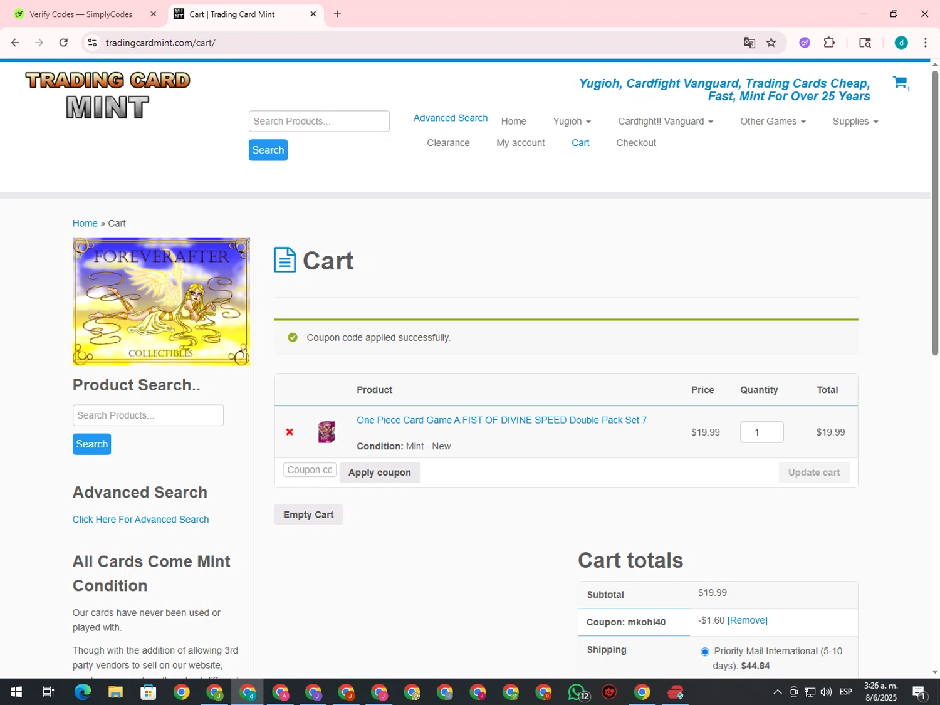Go forward with the browser forward arrow
Image resolution: width=940 pixels, height=705 pixels.
pyautogui.click(x=39, y=43)
